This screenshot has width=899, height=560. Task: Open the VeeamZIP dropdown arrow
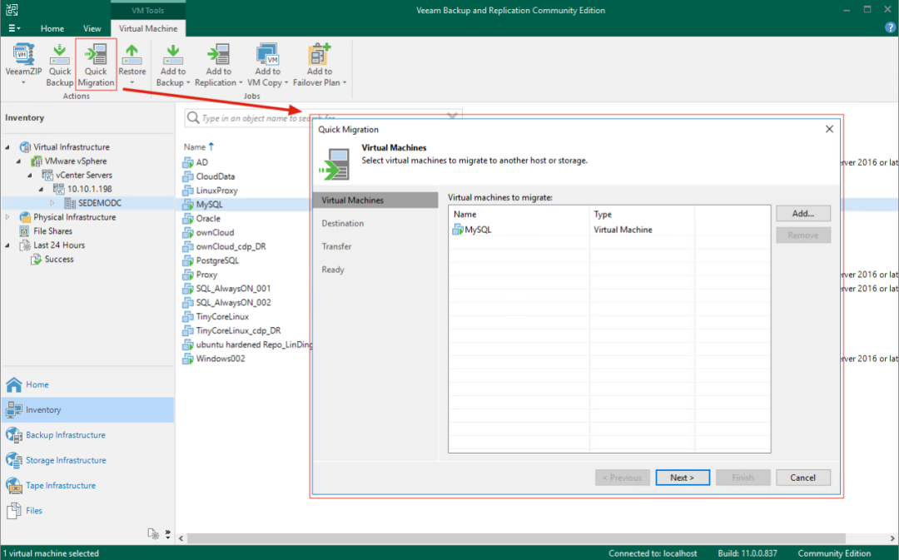point(23,83)
